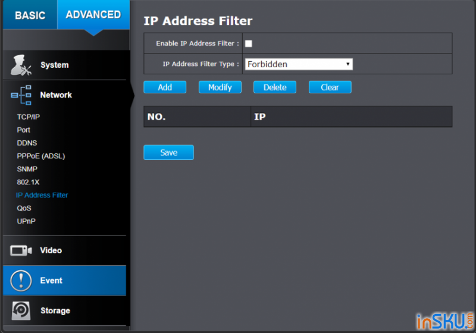Image resolution: width=476 pixels, height=333 pixels.
Task: Open the Storage menu section
Action: [x=64, y=310]
